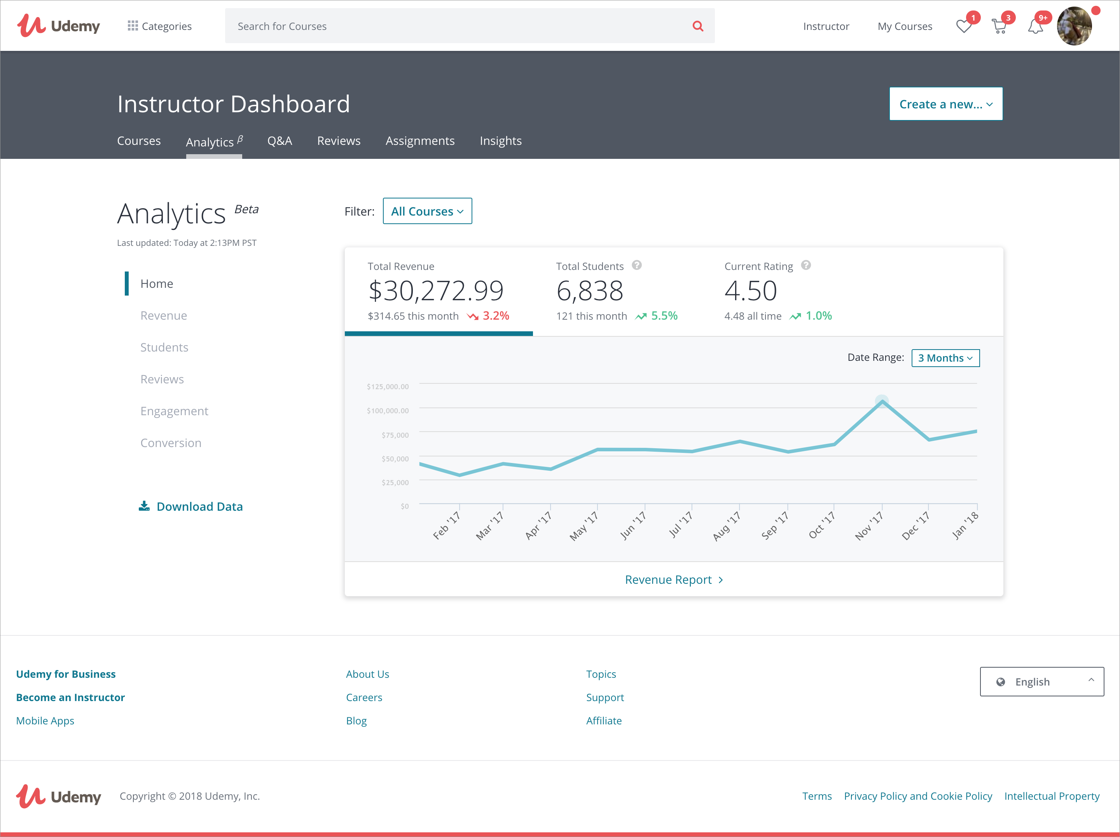Switch to the Assignments tab
1120x837 pixels.
pos(420,141)
